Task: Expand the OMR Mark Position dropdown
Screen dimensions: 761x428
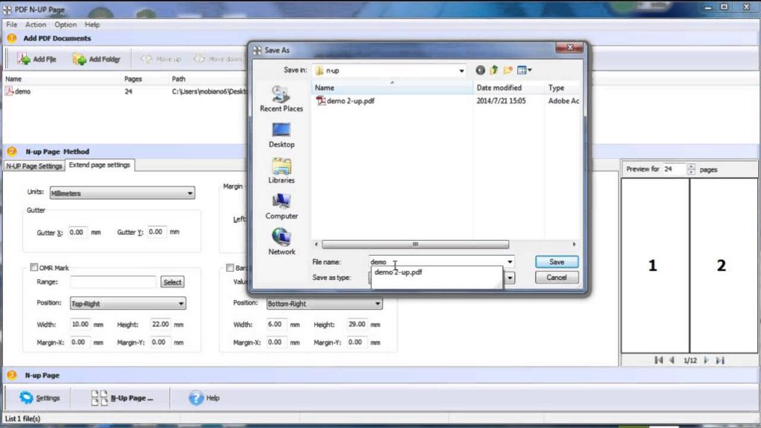Action: pyautogui.click(x=182, y=303)
